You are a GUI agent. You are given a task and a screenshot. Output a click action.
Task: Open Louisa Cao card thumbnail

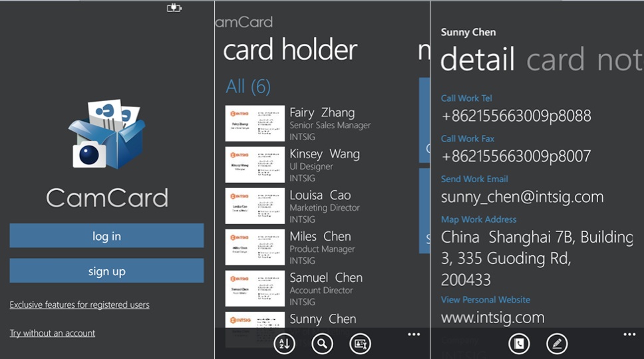[255, 206]
